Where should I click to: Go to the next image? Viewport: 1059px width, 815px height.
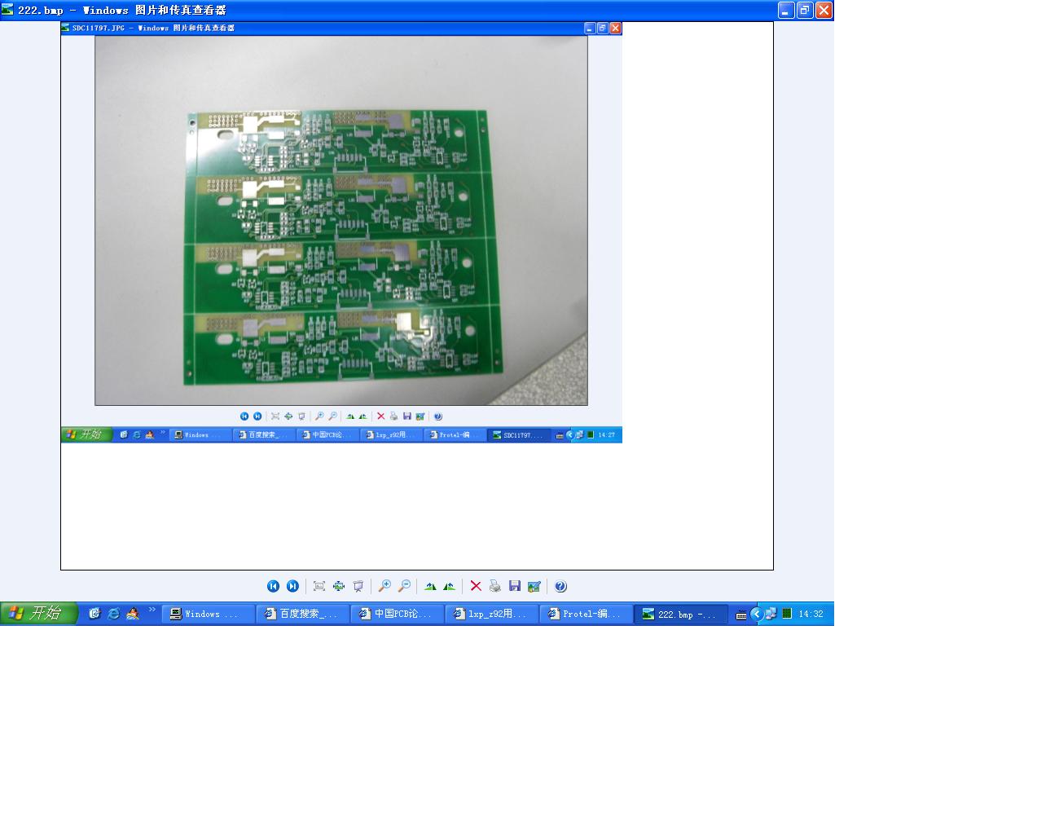click(292, 586)
